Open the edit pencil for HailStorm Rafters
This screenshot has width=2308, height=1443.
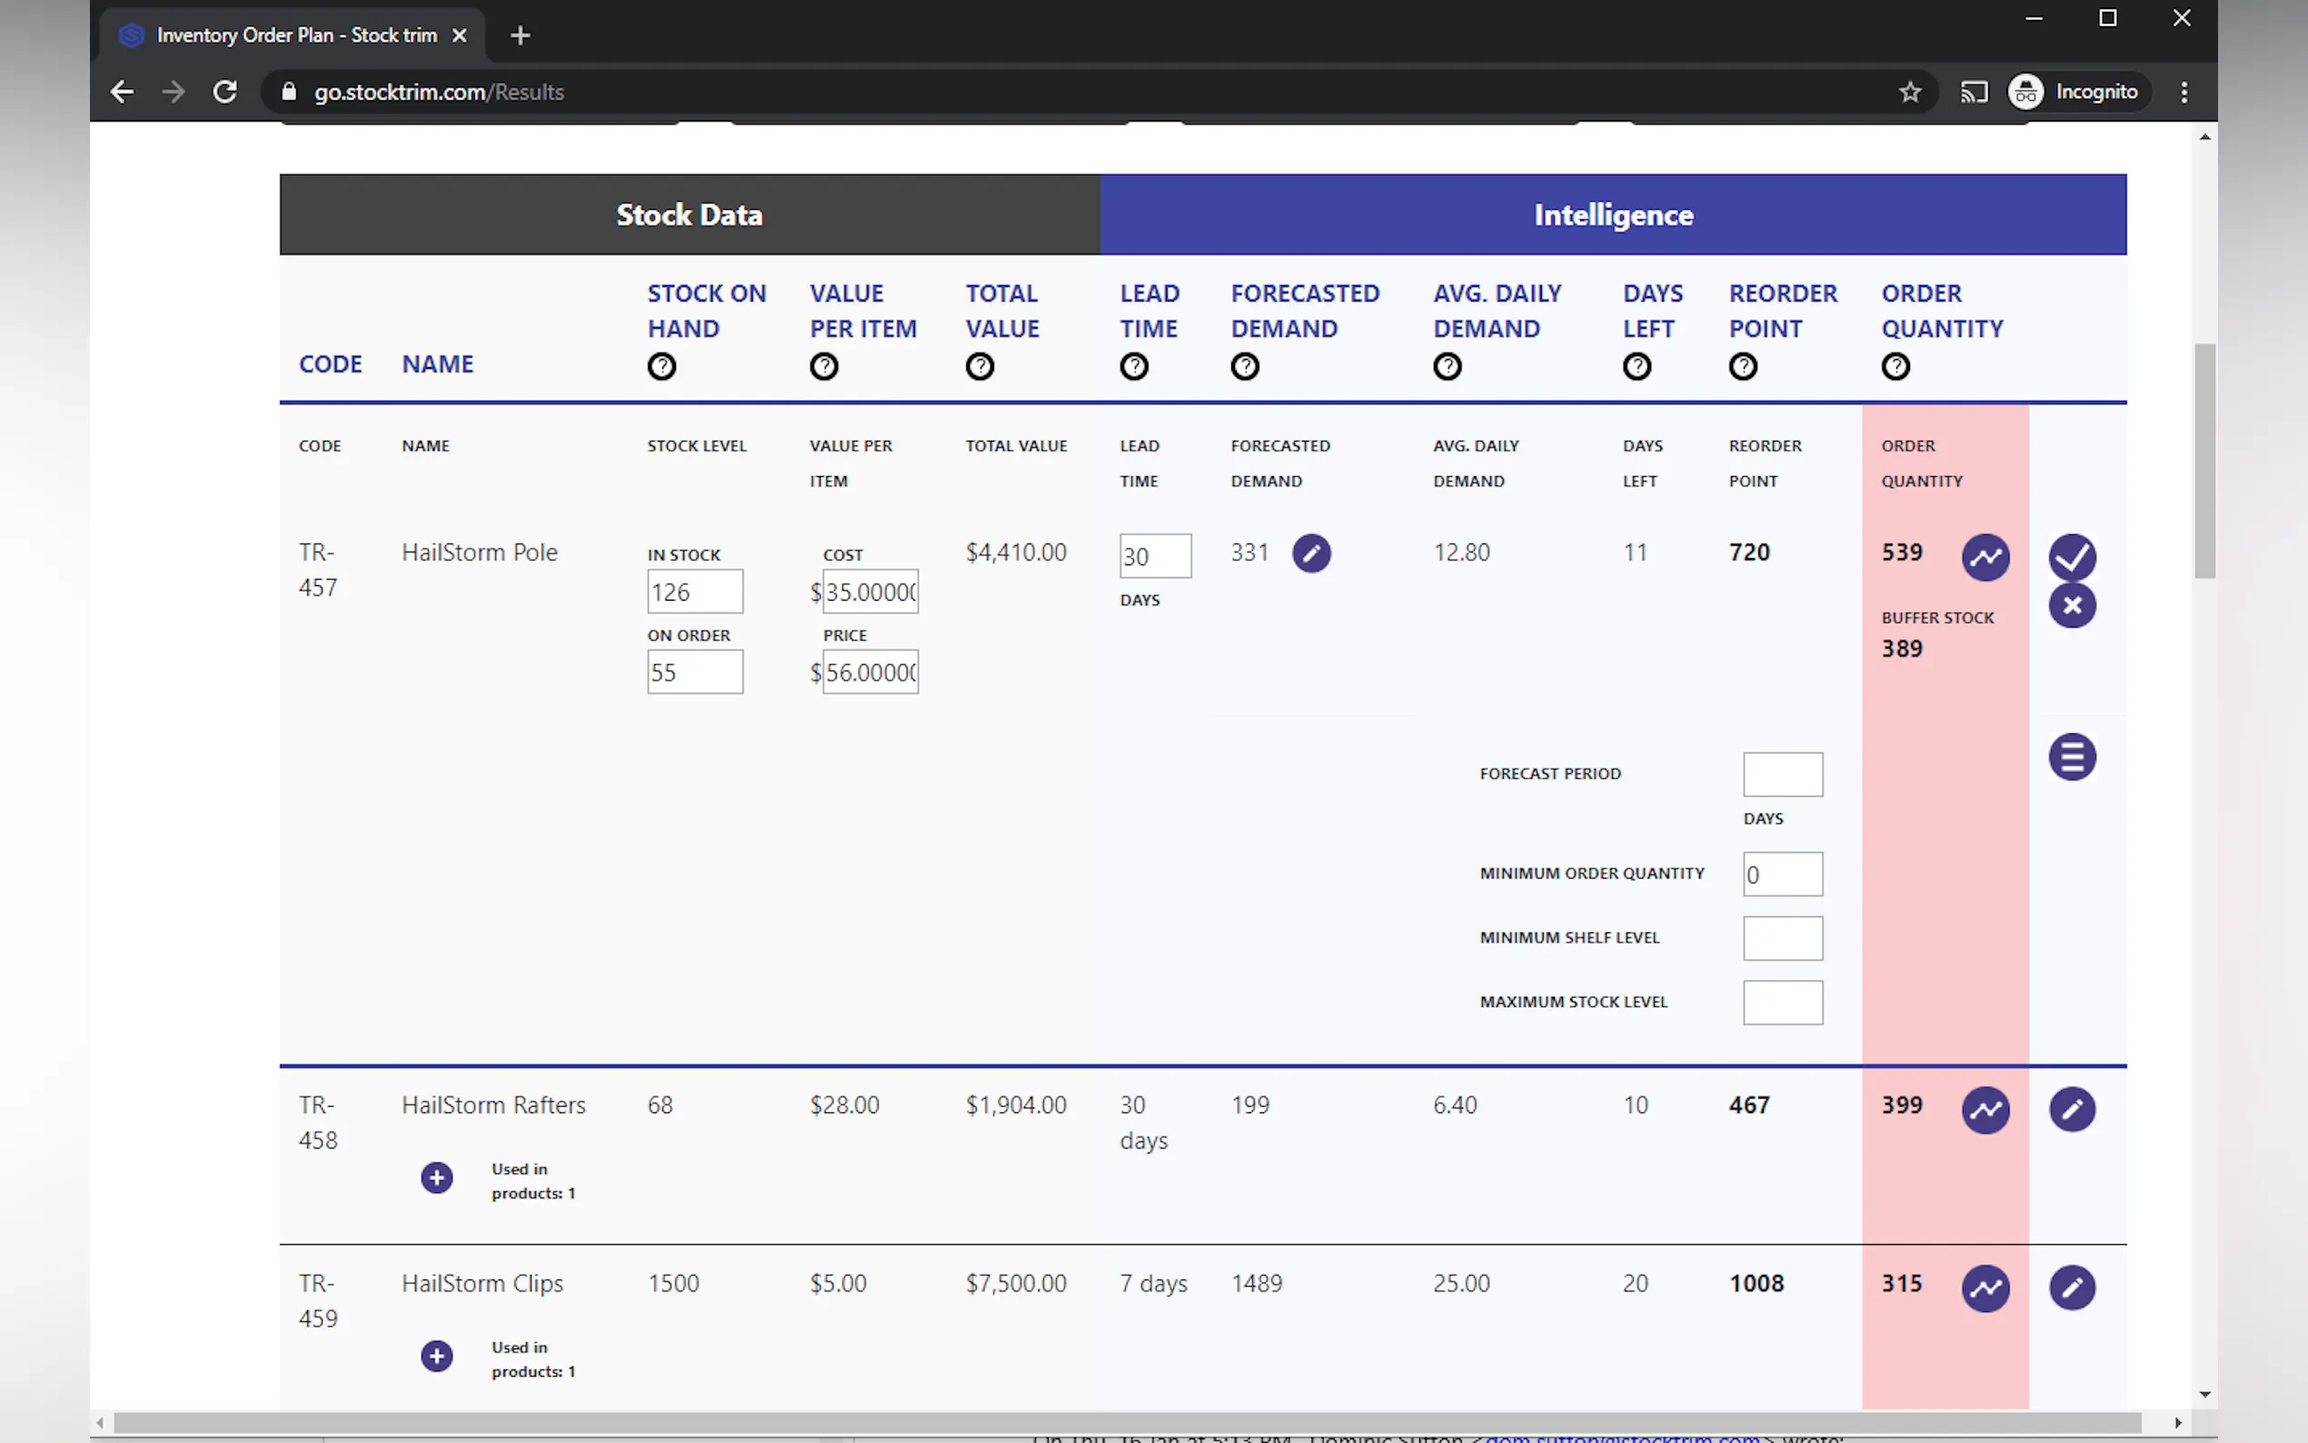point(2072,1109)
